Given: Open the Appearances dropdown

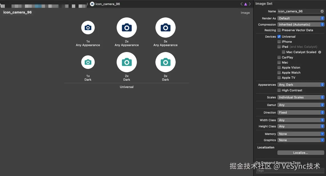Looking at the screenshot, I should pyautogui.click(x=301, y=85).
